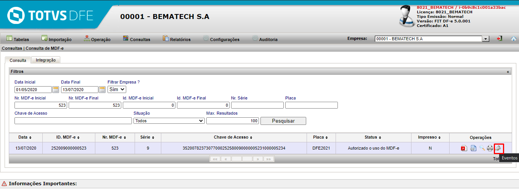Collapse the Filtros panel with double chevron
Image resolution: width=519 pixels, height=194 pixels.
[508, 71]
